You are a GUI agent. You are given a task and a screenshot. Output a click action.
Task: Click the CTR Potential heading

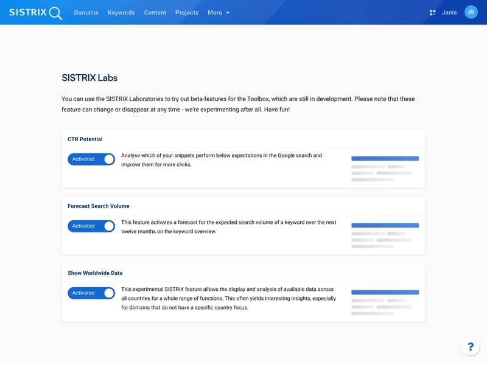pyautogui.click(x=85, y=139)
